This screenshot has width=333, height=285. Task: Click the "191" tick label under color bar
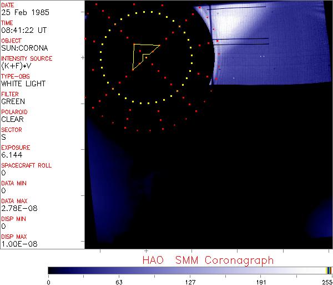[260, 281]
